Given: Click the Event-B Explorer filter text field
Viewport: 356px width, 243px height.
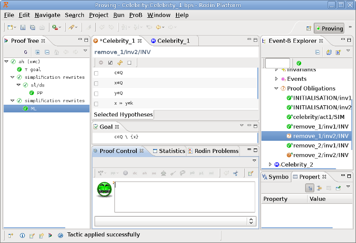Looking at the screenshot, I should coord(277,63).
